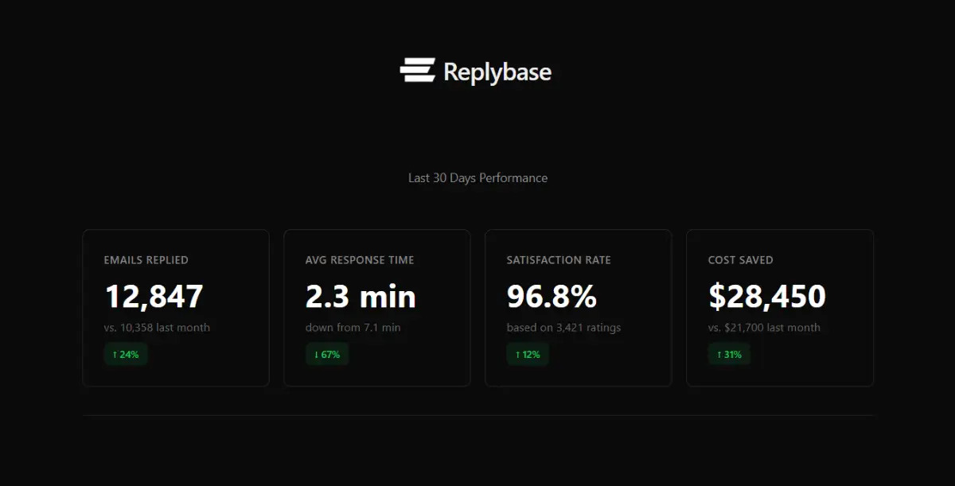Click the Last 30 Days Performance heading
Image resolution: width=955 pixels, height=486 pixels.
(x=477, y=177)
